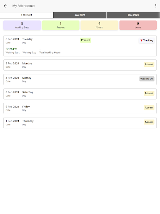Open the three-dot overflow menu
This screenshot has width=160, height=214.
click(x=156, y=6)
